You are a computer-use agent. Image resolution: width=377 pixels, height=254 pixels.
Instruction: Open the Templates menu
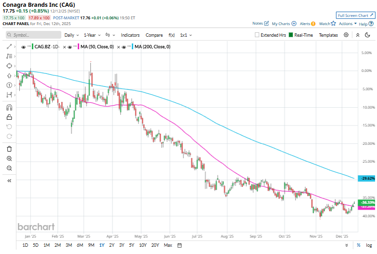[328, 35]
